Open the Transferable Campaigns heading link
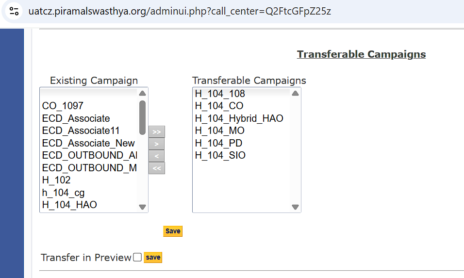This screenshot has width=464, height=278. point(361,54)
